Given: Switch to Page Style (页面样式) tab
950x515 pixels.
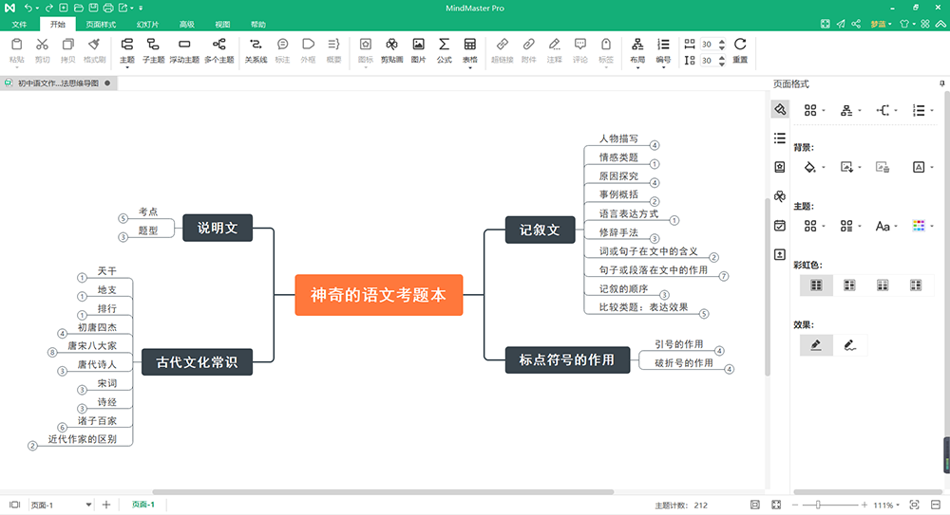Looking at the screenshot, I should (101, 25).
